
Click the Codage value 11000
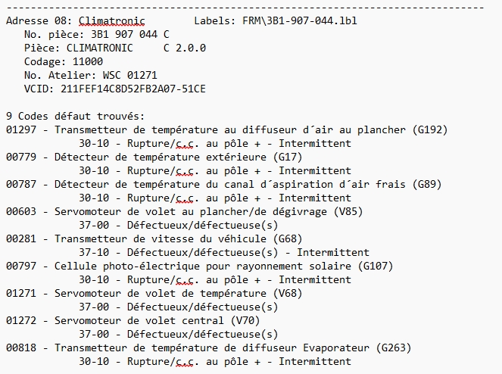[x=88, y=61]
